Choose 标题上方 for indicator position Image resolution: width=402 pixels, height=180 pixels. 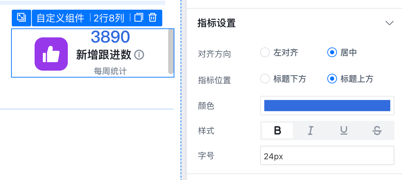[x=332, y=79]
